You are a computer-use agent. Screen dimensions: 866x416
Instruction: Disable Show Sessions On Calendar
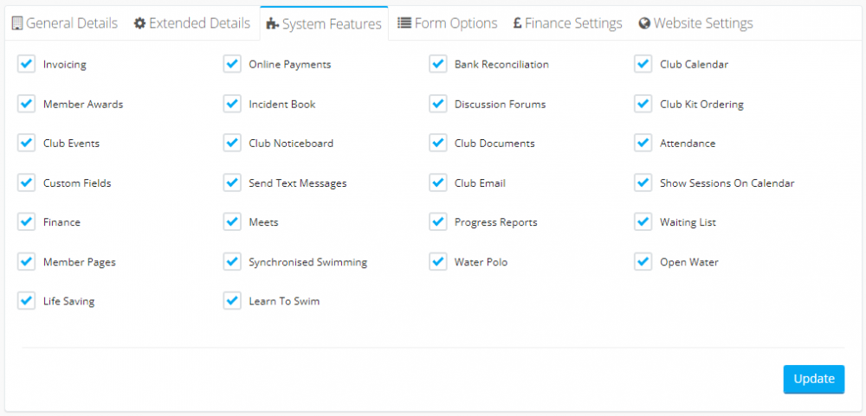pos(643,182)
